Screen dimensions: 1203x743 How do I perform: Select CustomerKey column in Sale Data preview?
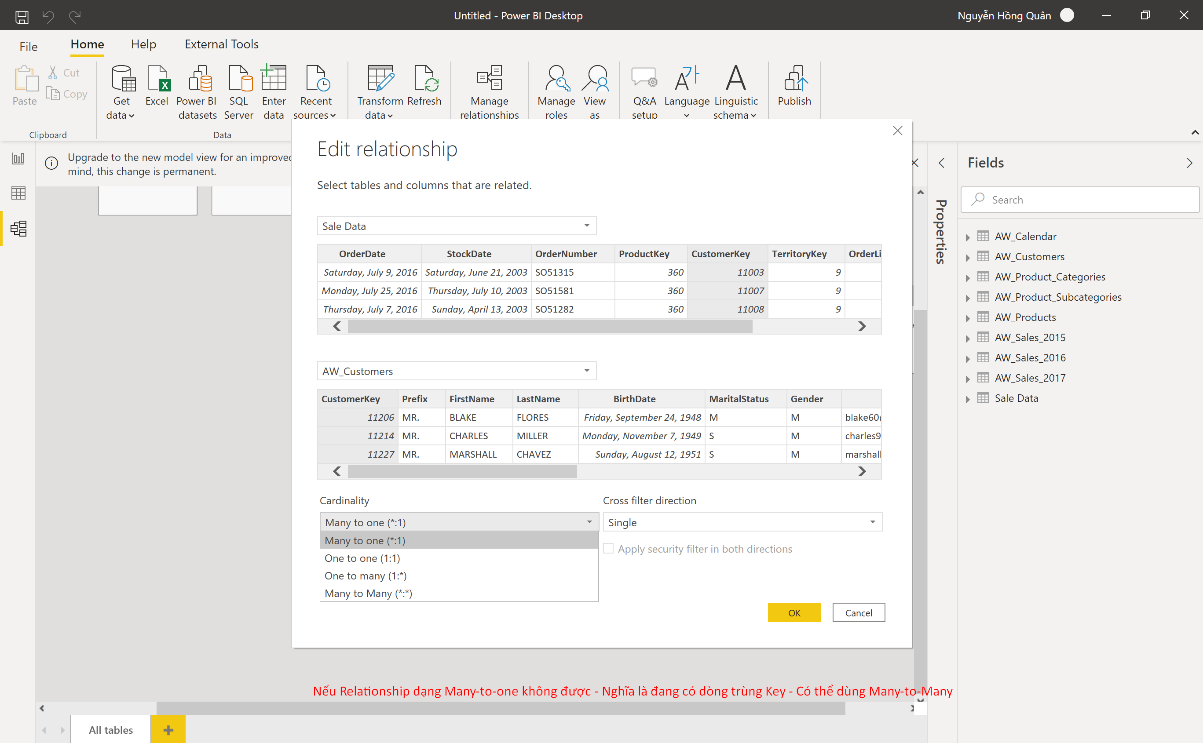pos(727,254)
